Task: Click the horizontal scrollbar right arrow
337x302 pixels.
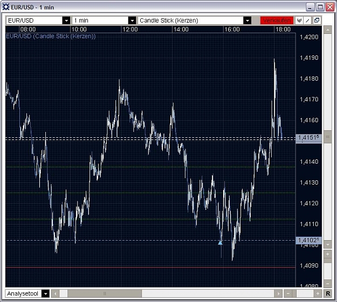Action: coord(278,293)
